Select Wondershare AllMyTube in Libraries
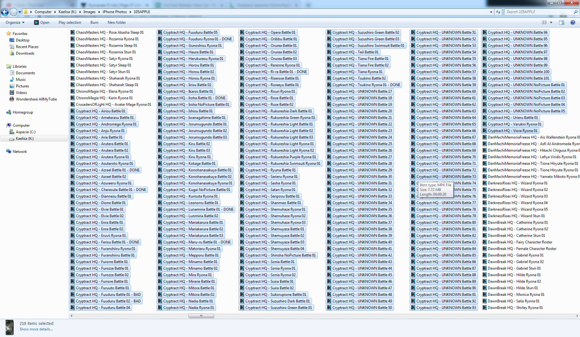 pos(36,99)
